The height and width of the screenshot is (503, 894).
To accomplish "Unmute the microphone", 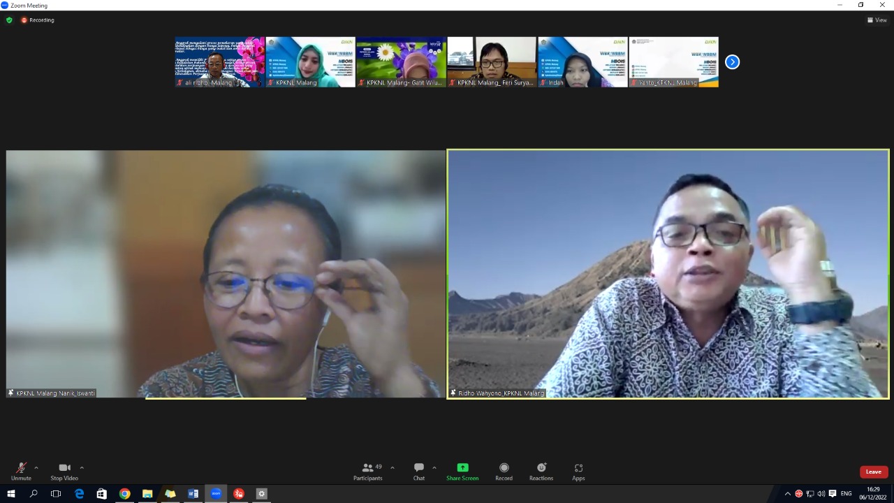I will tap(21, 471).
